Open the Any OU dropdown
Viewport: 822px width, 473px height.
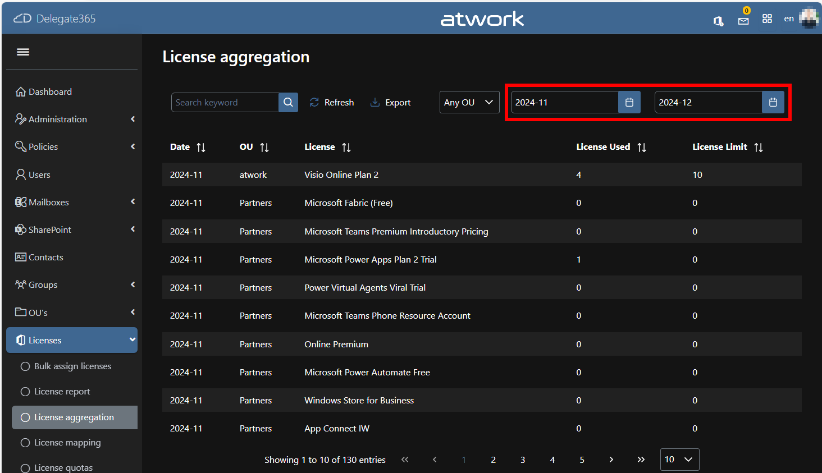click(x=469, y=102)
